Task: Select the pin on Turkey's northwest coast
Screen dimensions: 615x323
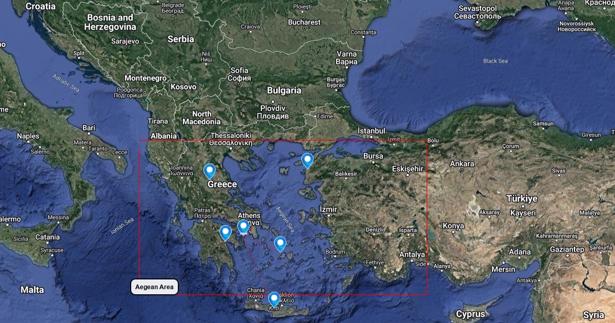Action: coord(307,160)
